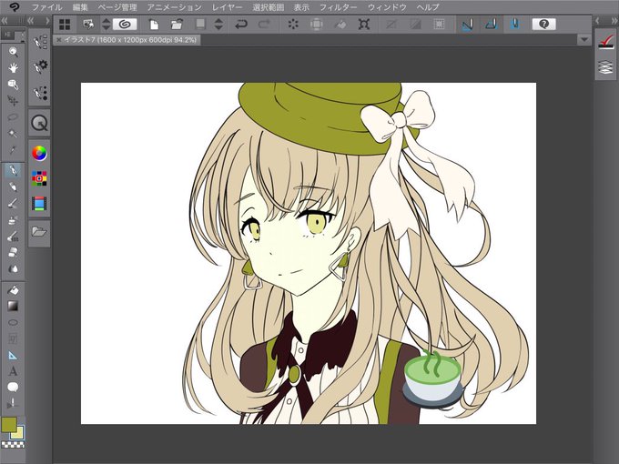The height and width of the screenshot is (464, 619).
Task: Select the Decoration tool
Action: [x=13, y=236]
